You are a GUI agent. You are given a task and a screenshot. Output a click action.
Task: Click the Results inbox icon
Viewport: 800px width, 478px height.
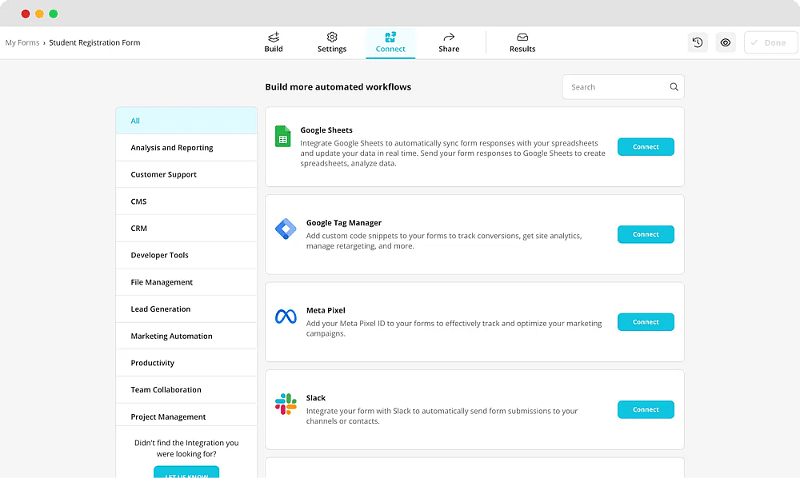pyautogui.click(x=522, y=37)
